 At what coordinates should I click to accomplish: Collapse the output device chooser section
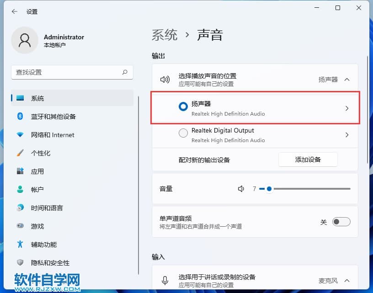coord(347,80)
